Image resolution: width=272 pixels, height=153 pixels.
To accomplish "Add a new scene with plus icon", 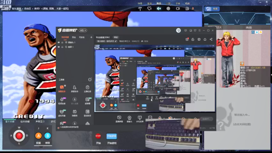I will pos(91,37).
